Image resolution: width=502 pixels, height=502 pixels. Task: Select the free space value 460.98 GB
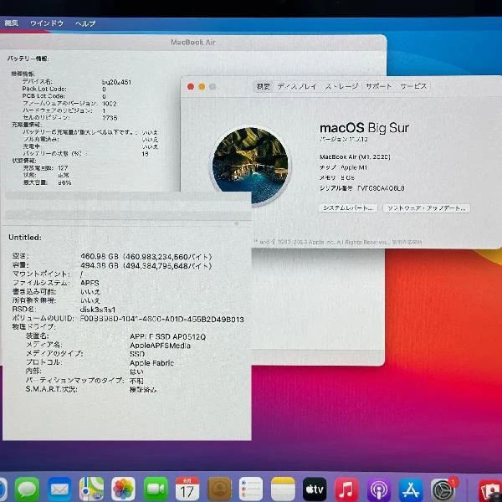click(x=100, y=257)
